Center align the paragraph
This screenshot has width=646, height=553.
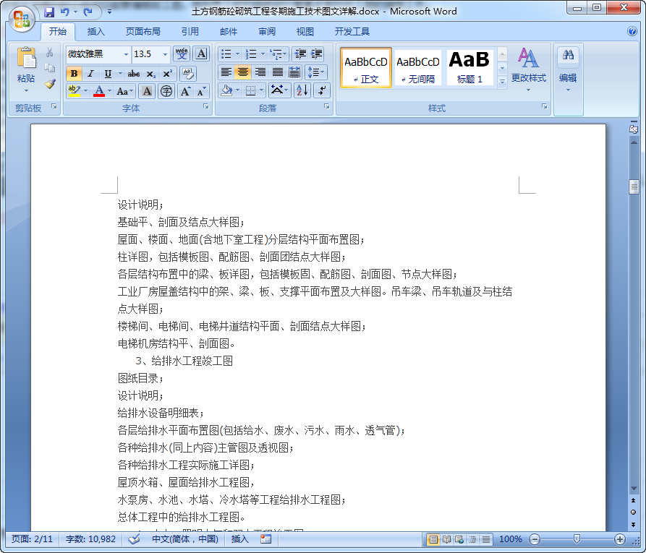[x=243, y=72]
